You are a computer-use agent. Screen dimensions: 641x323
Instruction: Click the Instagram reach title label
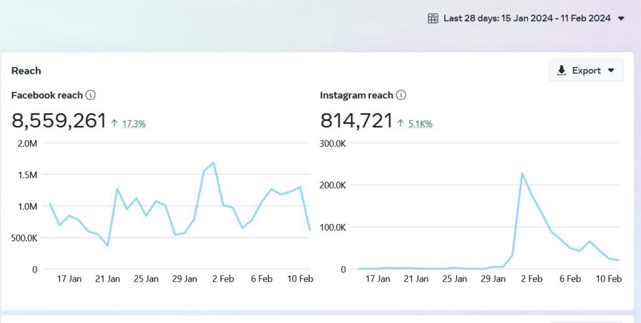[356, 95]
